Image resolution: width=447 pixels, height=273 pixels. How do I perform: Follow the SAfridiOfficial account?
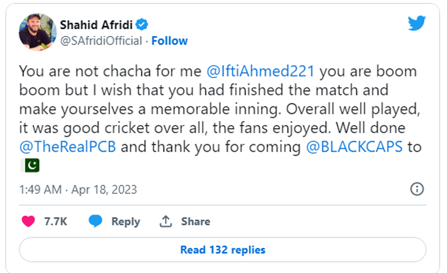click(x=169, y=41)
